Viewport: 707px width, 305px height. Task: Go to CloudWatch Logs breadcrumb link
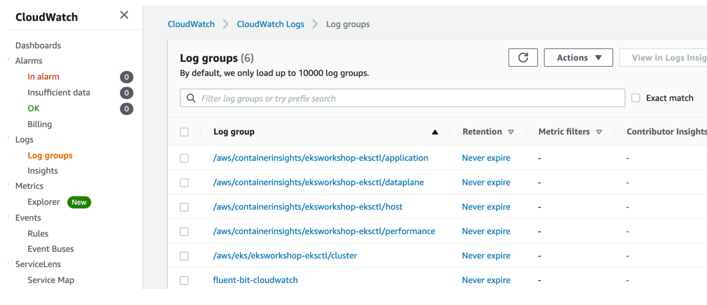271,24
